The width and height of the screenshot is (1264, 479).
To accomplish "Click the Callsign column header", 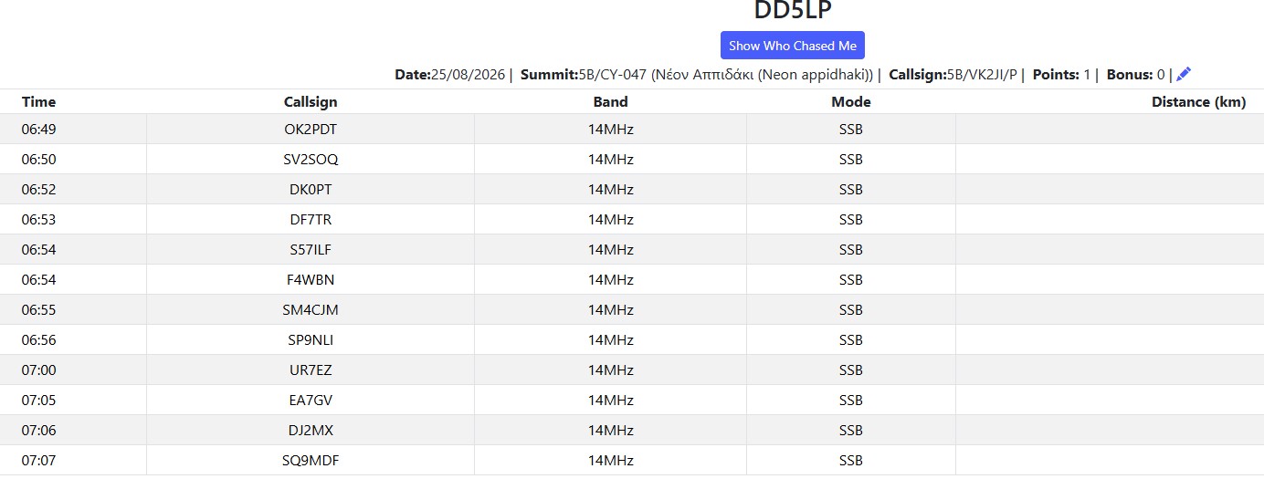I will point(311,102).
